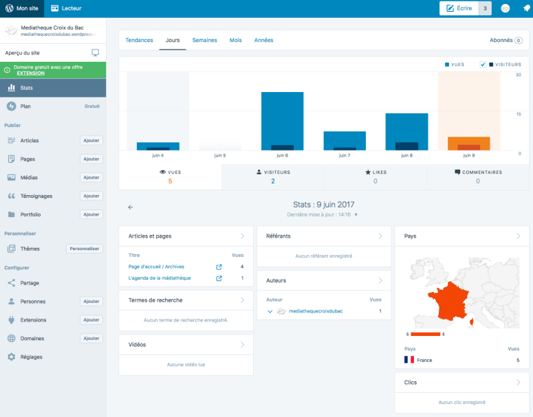Click Ajouter button next to Articles

tap(91, 140)
